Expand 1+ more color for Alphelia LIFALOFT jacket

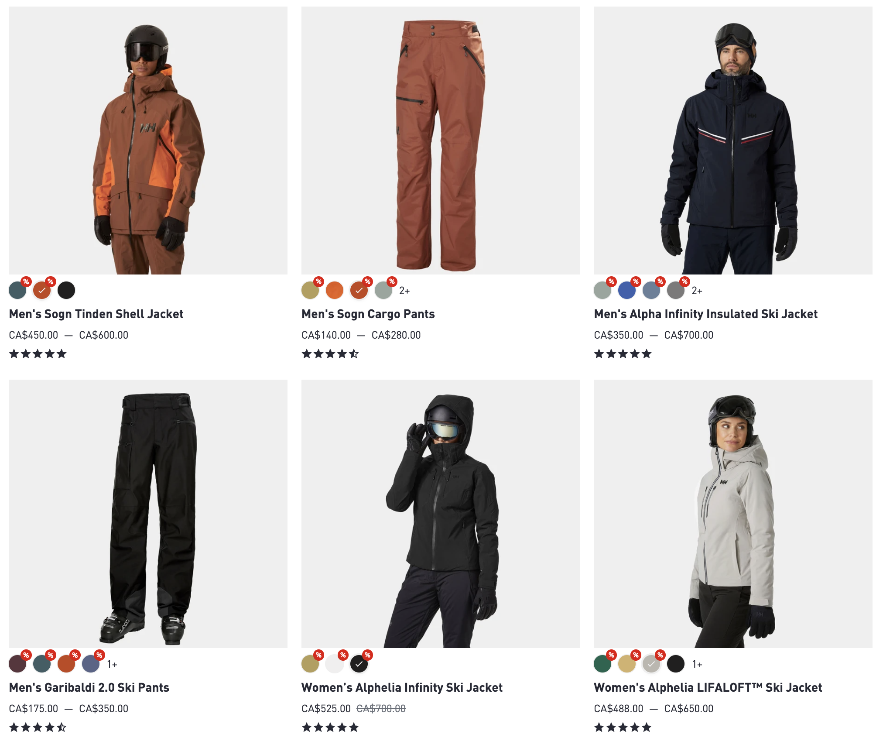click(697, 665)
